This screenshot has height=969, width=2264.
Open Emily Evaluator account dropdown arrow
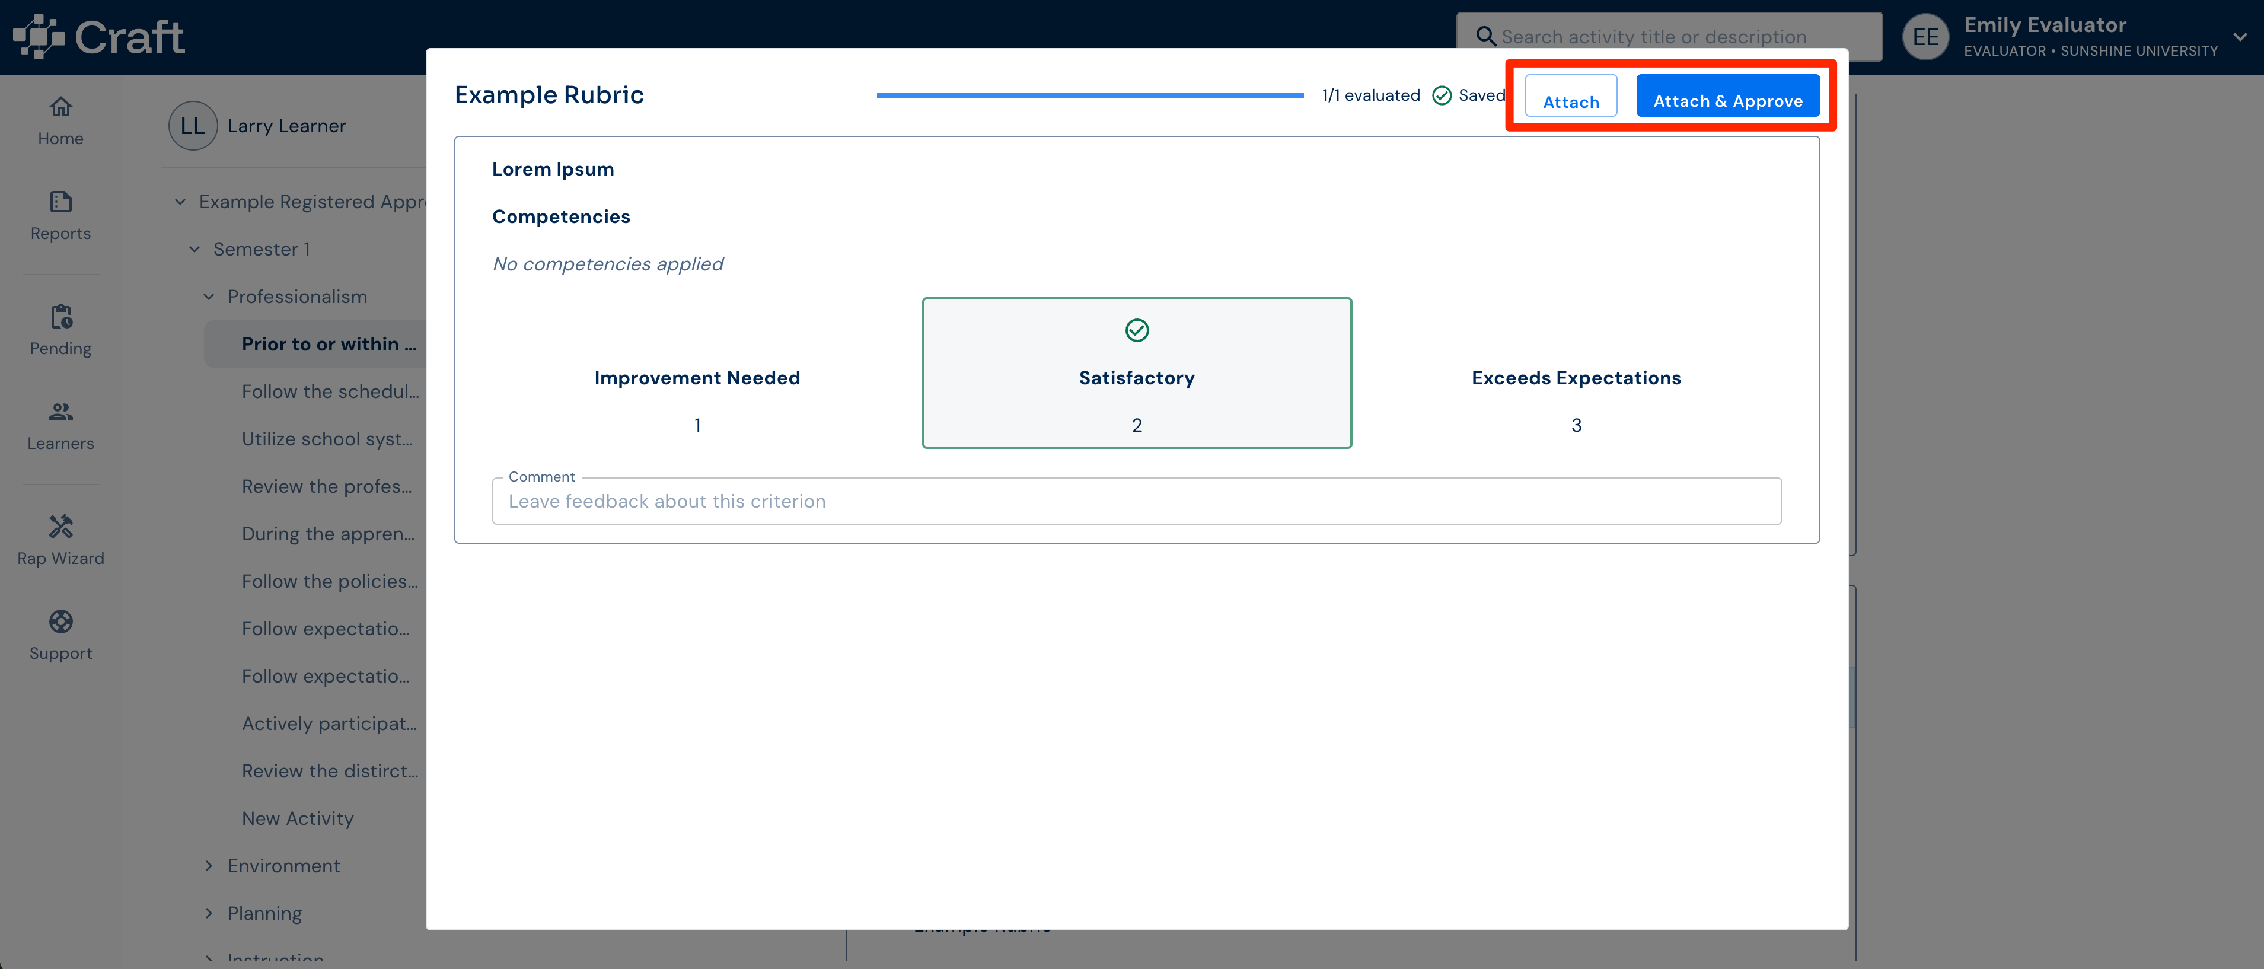(2240, 37)
